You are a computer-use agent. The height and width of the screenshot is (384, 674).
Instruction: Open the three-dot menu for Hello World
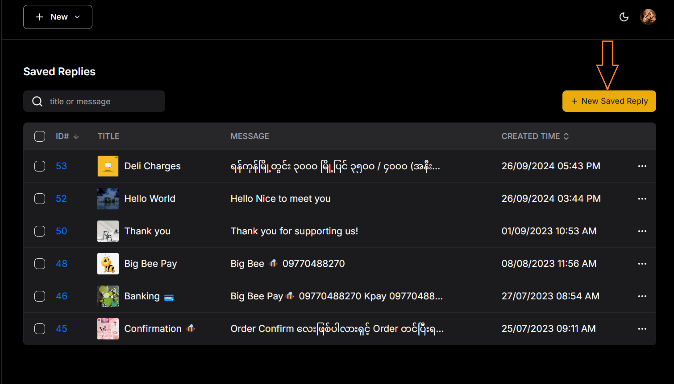coord(642,199)
